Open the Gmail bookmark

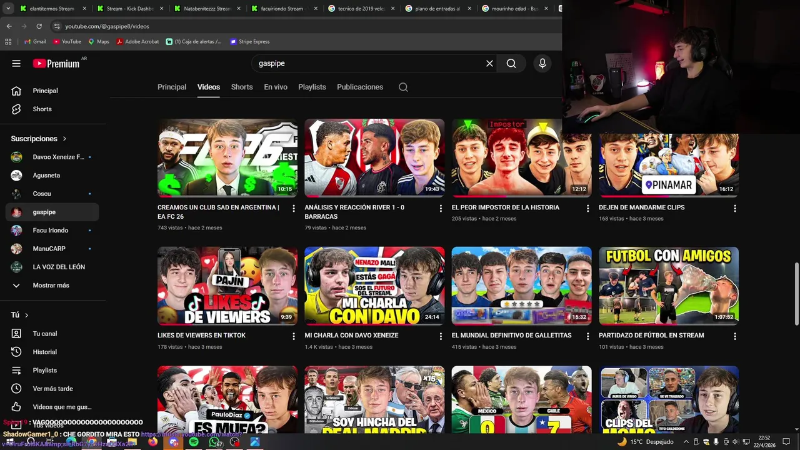tap(35, 42)
